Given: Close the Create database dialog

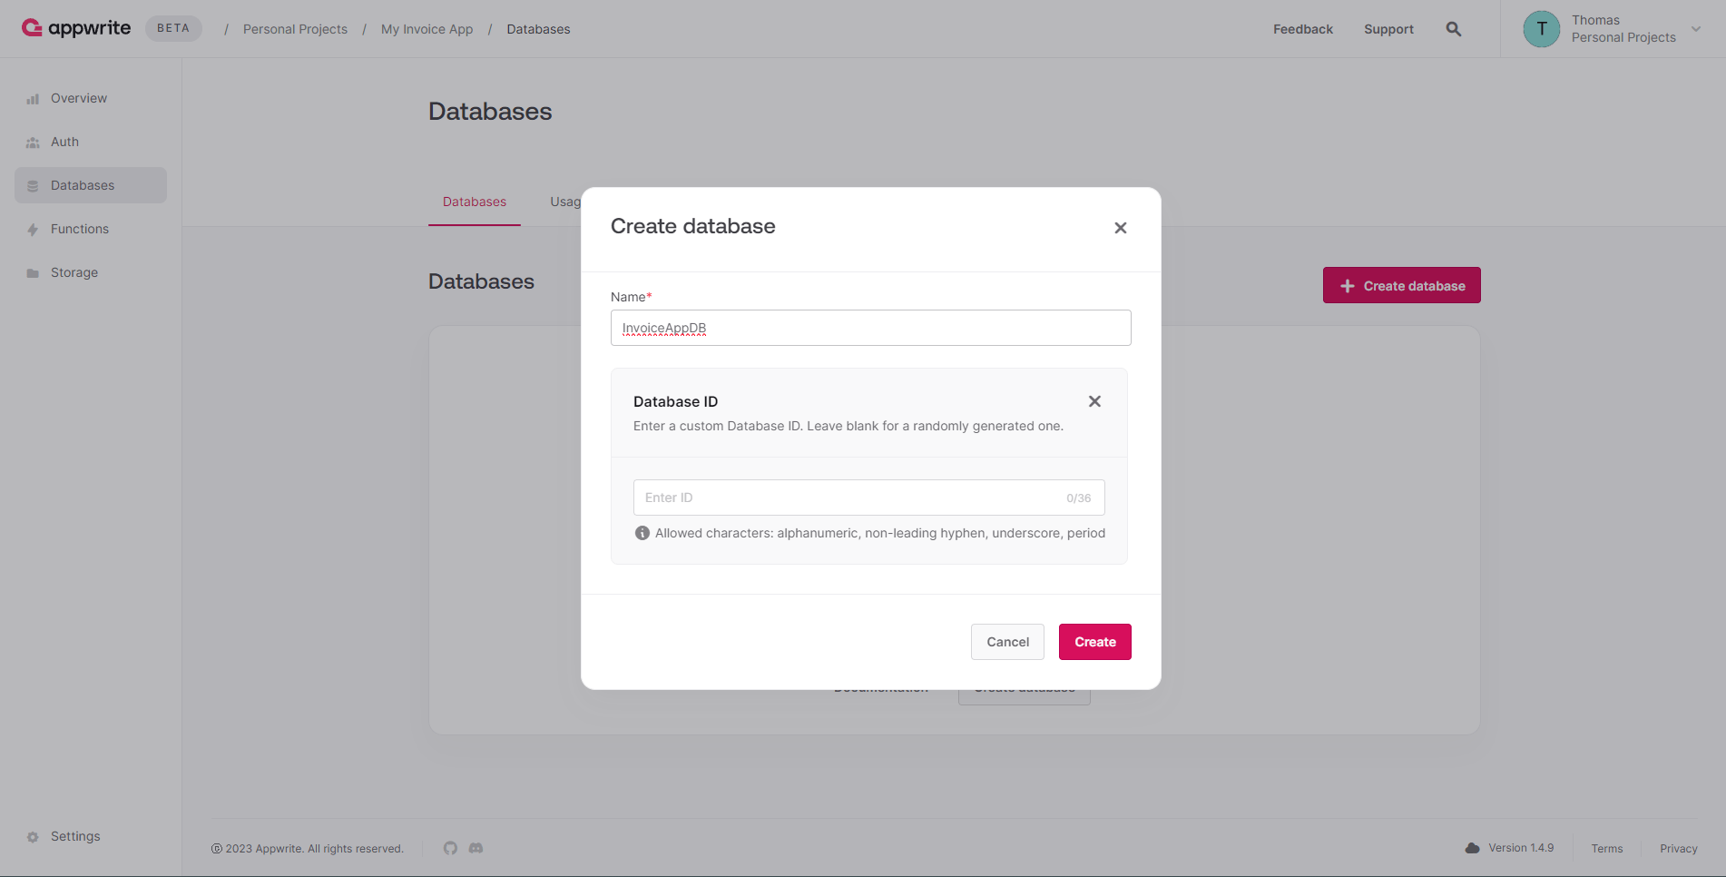Looking at the screenshot, I should coord(1121,228).
